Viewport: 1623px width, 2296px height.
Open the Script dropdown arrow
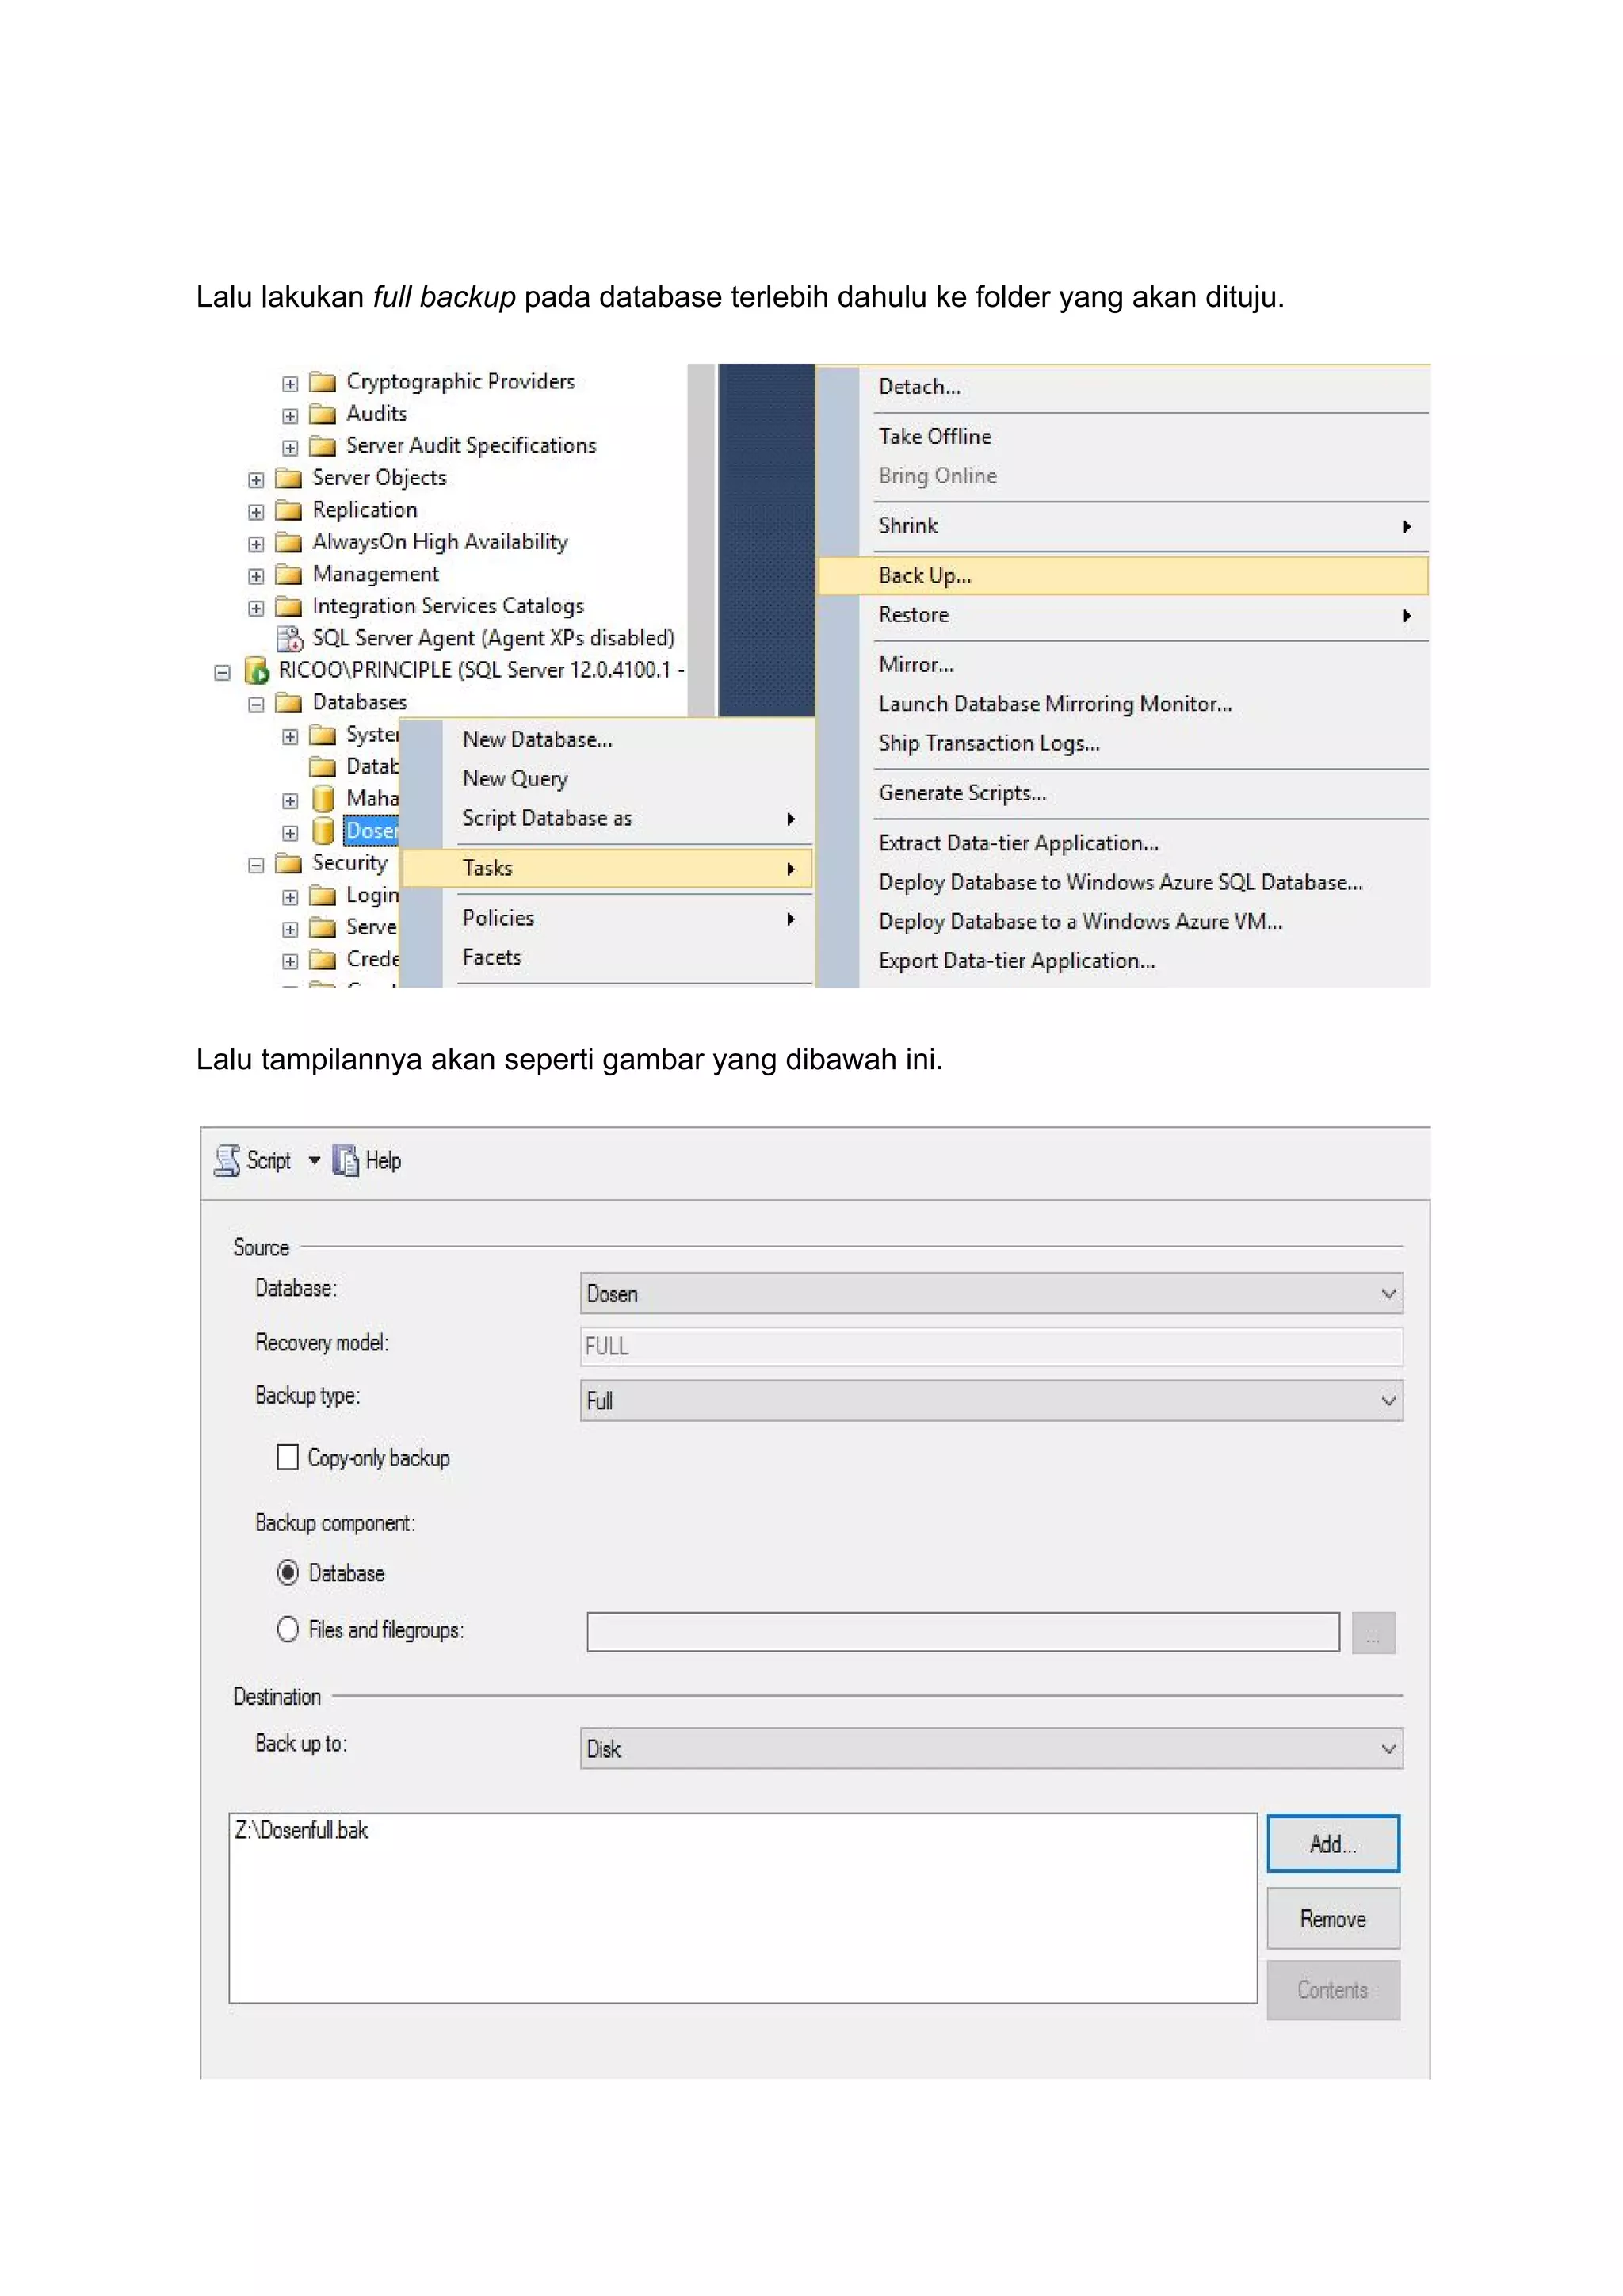(x=314, y=1160)
